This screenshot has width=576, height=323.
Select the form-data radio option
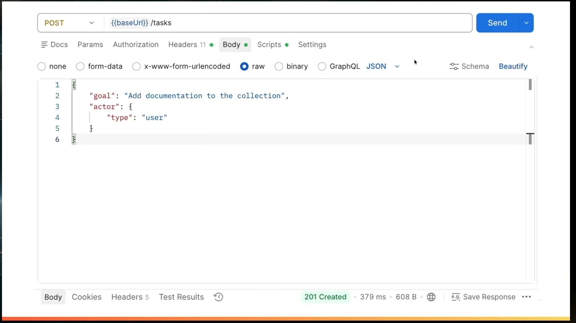(80, 66)
